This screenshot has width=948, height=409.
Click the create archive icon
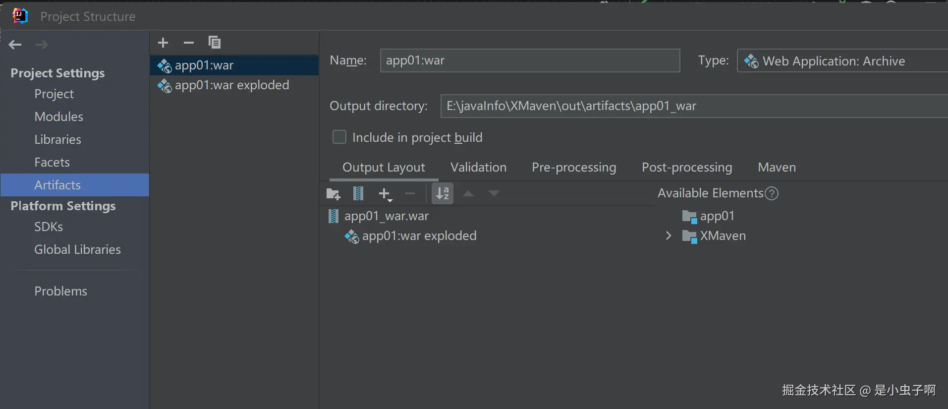358,193
